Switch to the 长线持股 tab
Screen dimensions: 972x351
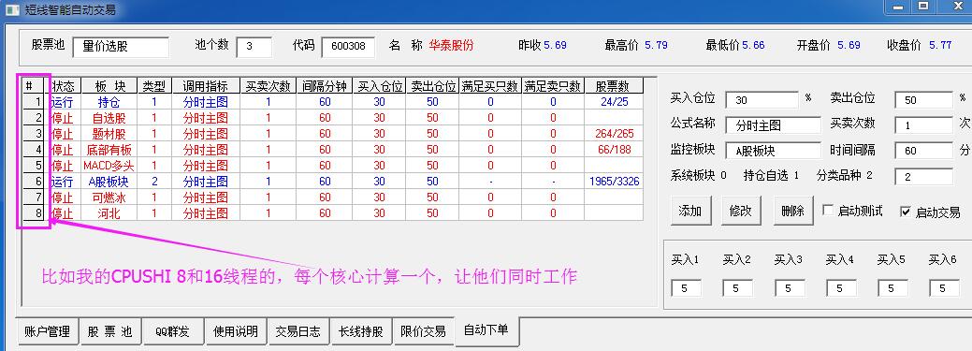[x=361, y=331]
